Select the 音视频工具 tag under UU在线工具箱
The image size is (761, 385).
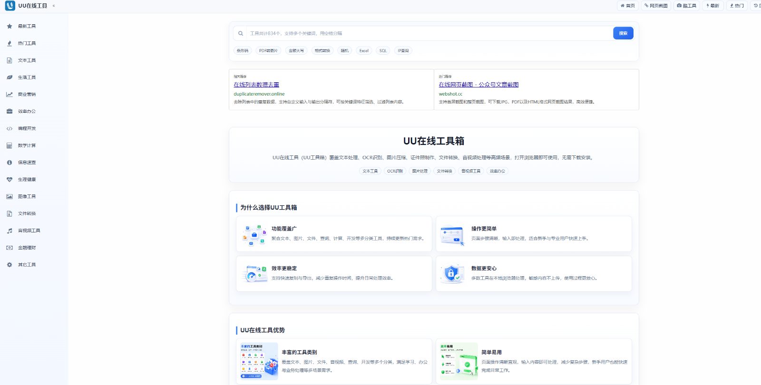(471, 171)
